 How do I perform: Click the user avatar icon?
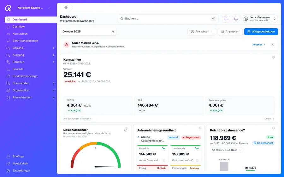pyautogui.click(x=246, y=19)
